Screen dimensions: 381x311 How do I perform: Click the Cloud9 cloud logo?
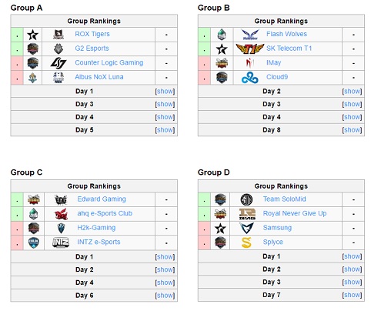pyautogui.click(x=249, y=78)
